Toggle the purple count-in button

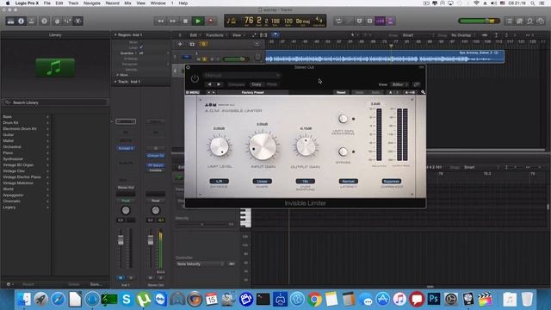coord(381,21)
